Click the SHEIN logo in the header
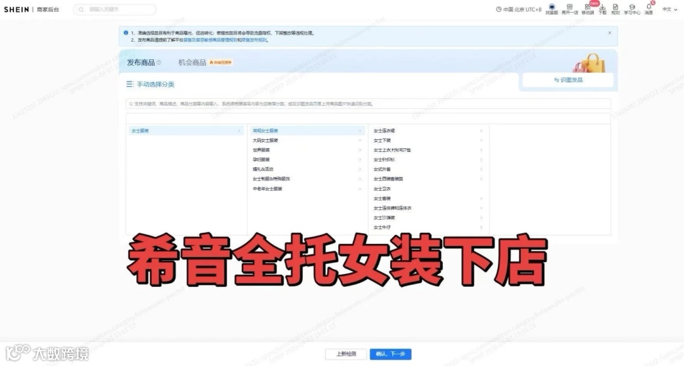The width and height of the screenshot is (684, 366). 16,9
